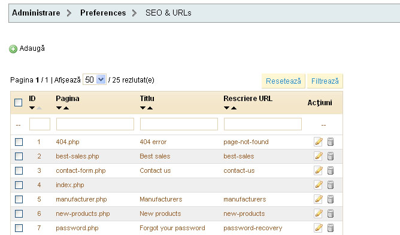Sort Pagina column descending arrow
This screenshot has width=400, height=235.
[x=59, y=108]
